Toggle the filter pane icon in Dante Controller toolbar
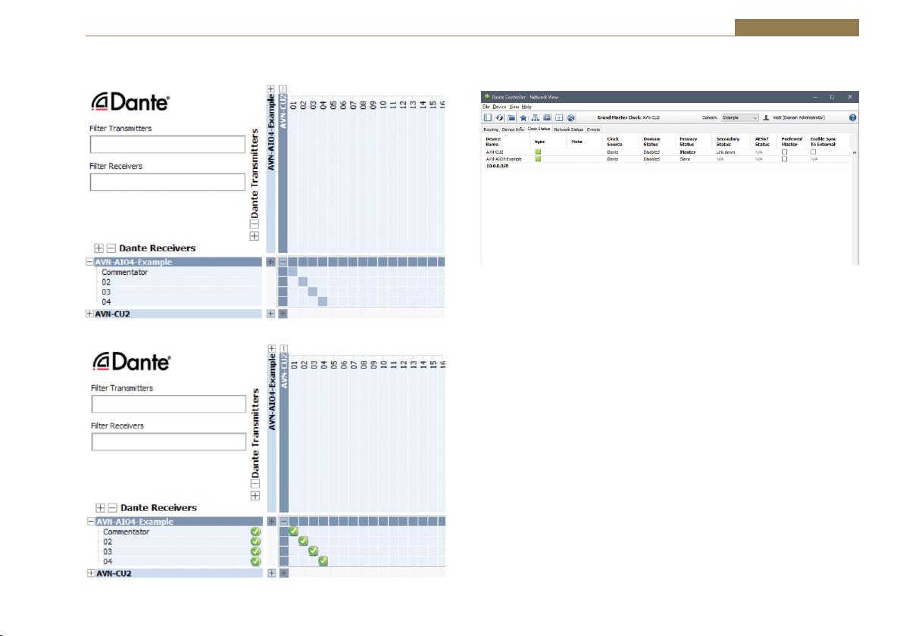 pyautogui.click(x=488, y=117)
